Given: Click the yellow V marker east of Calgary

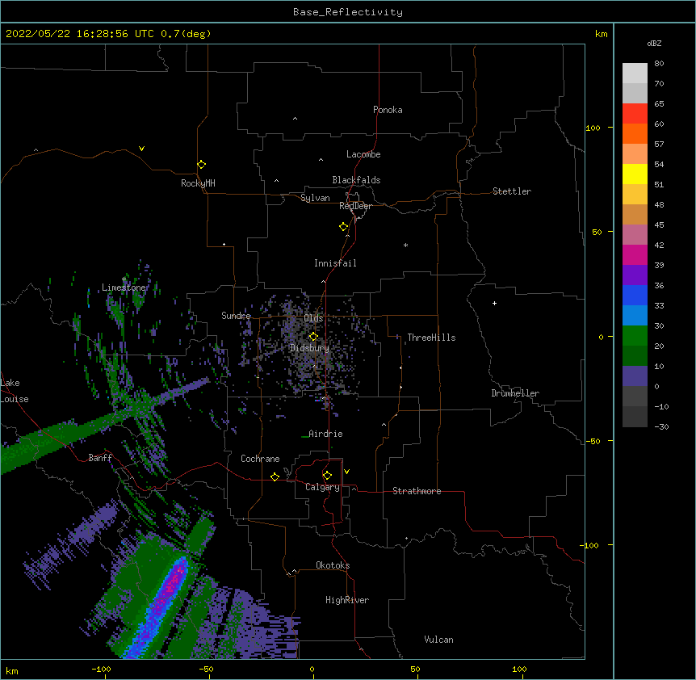Looking at the screenshot, I should click(346, 472).
